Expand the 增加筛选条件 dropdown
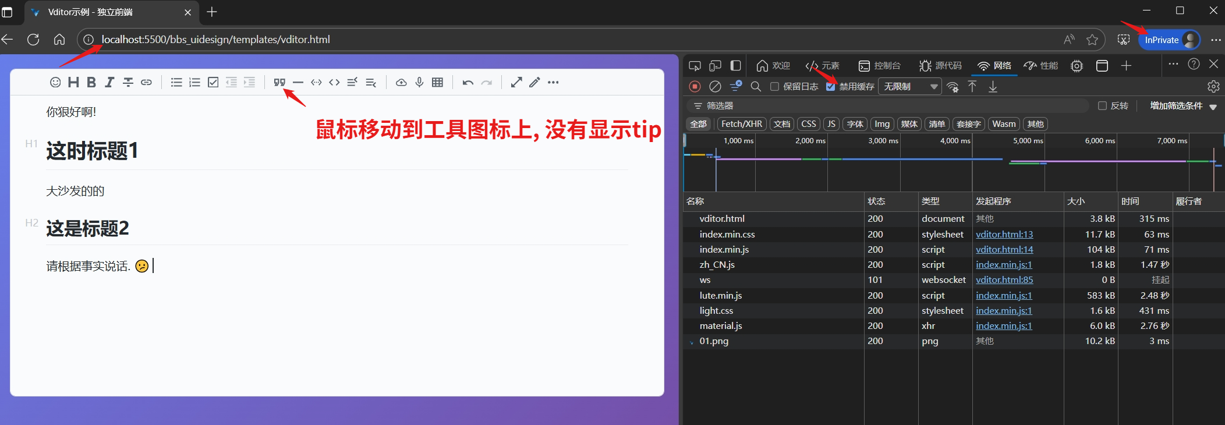Viewport: 1225px width, 425px height. click(x=1183, y=106)
